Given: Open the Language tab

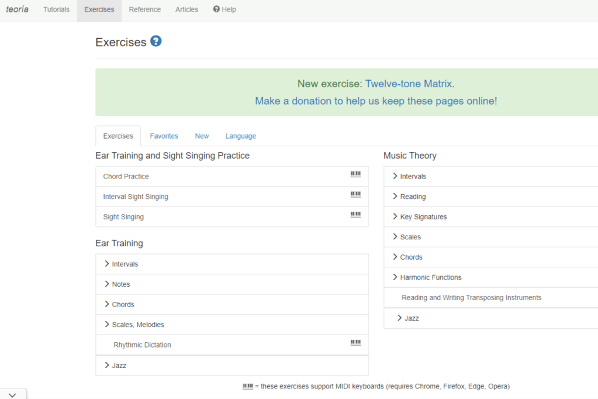Looking at the screenshot, I should tap(240, 136).
